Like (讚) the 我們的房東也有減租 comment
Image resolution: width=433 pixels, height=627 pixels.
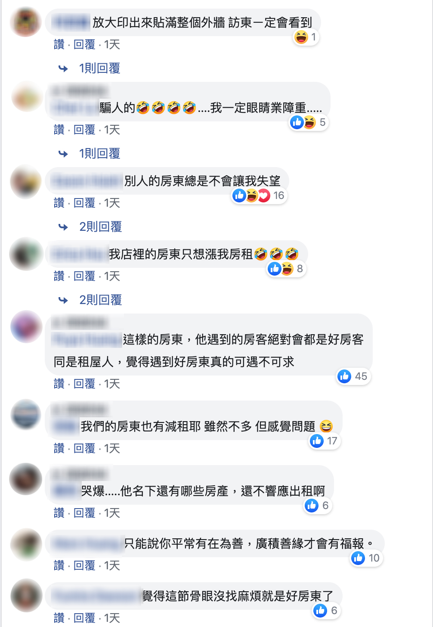[59, 448]
